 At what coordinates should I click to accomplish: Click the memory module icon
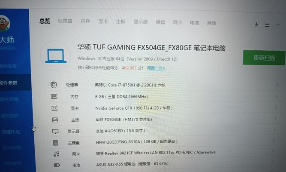[x=54, y=96]
